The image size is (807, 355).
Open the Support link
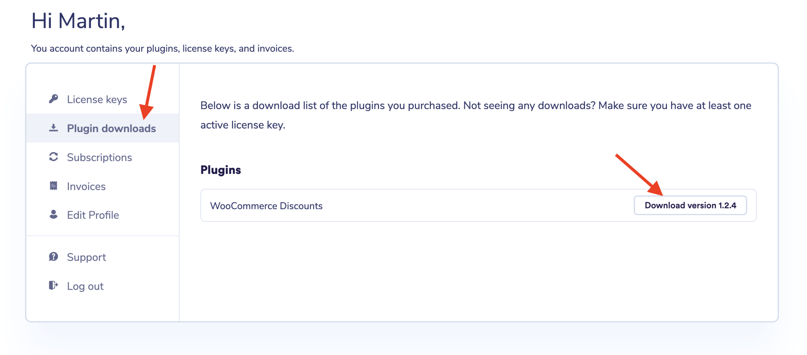click(86, 257)
